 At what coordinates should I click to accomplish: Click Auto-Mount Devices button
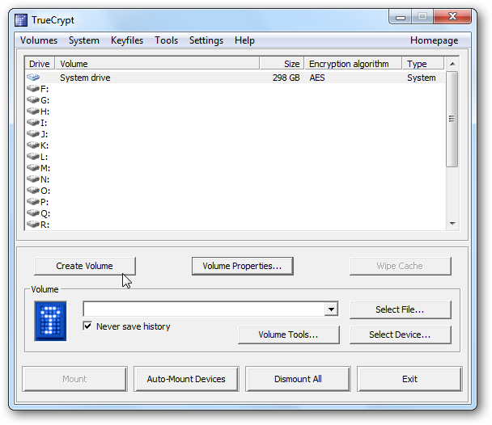pyautogui.click(x=186, y=379)
